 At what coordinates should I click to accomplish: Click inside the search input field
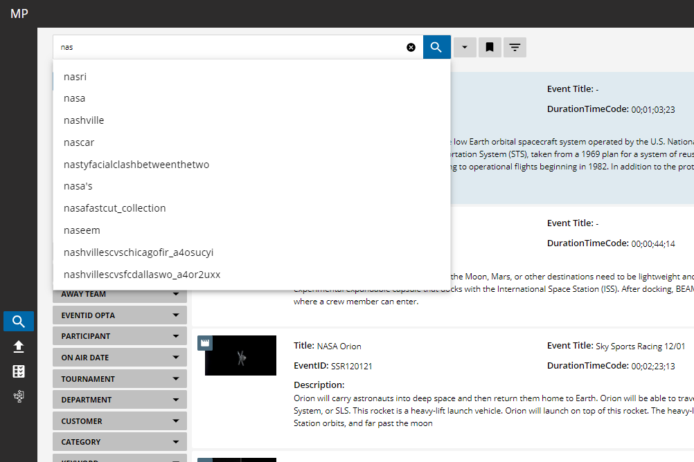pos(229,47)
